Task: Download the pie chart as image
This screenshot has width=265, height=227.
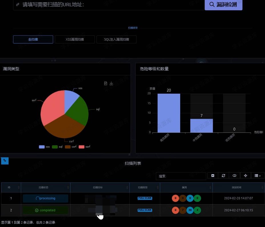Action: point(111,83)
